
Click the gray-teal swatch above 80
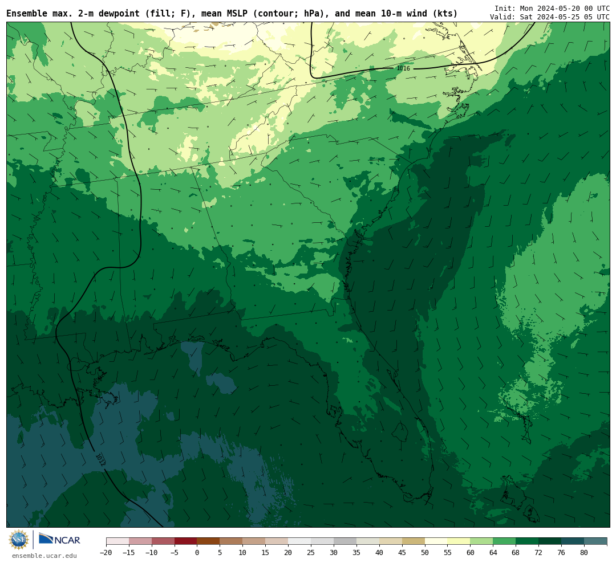click(595, 541)
